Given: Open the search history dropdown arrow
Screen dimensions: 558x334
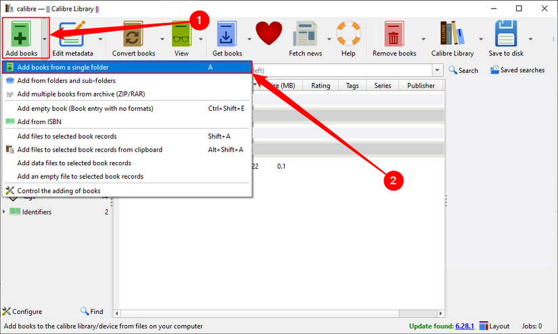Looking at the screenshot, I should (438, 70).
